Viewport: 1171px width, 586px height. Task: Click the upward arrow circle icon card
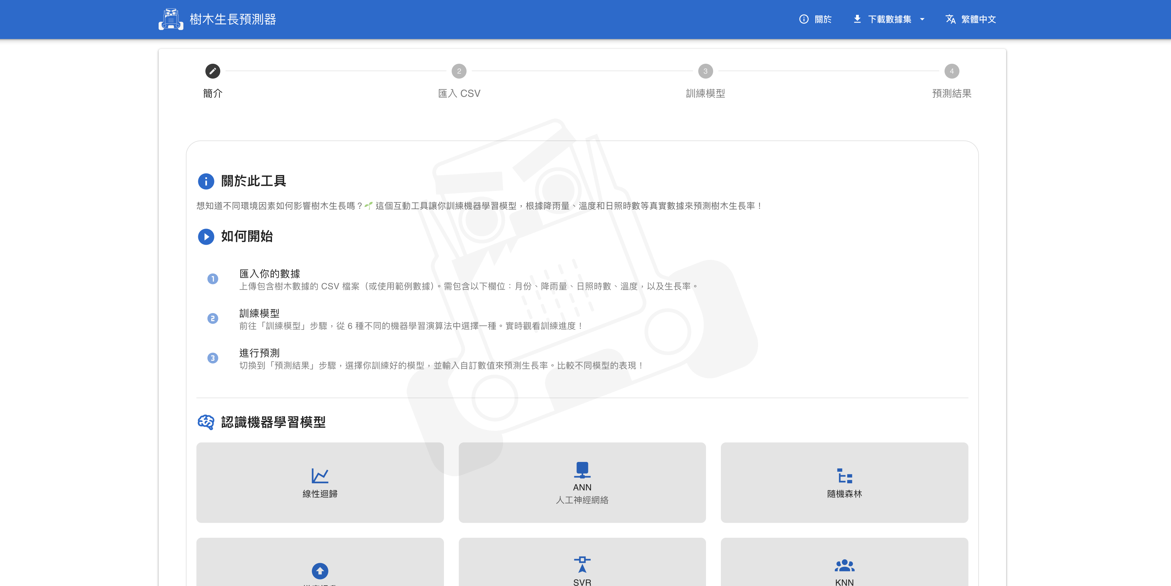[x=320, y=571]
